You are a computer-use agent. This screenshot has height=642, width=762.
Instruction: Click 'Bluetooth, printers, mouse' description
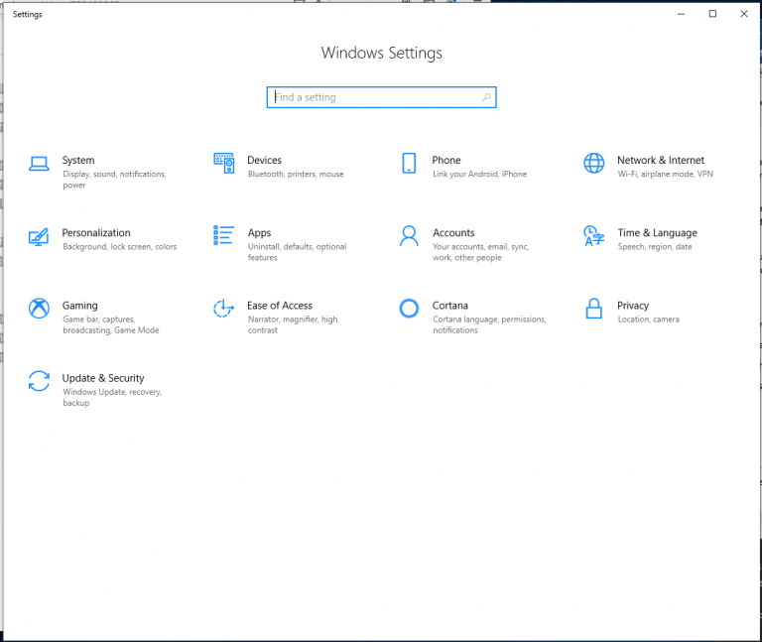click(296, 174)
